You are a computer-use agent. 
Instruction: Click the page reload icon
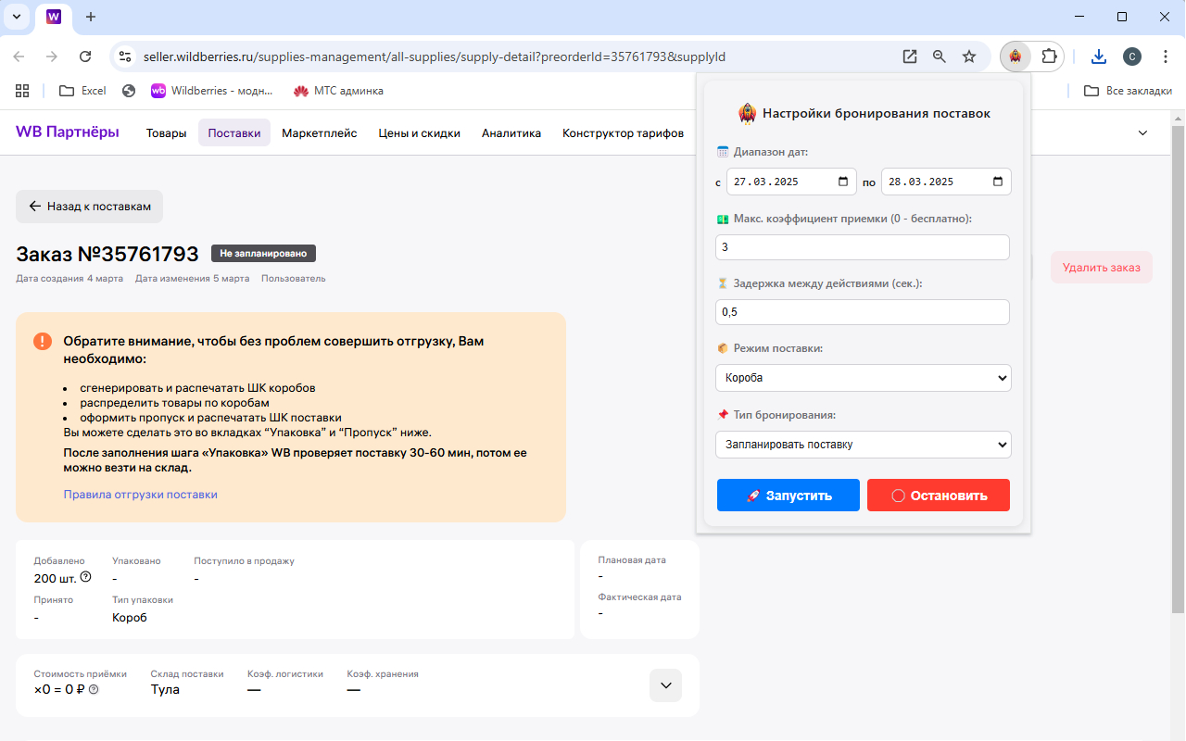pos(85,57)
